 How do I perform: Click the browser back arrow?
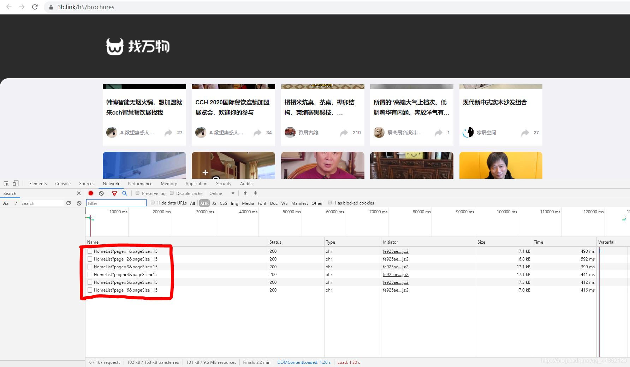tap(9, 7)
